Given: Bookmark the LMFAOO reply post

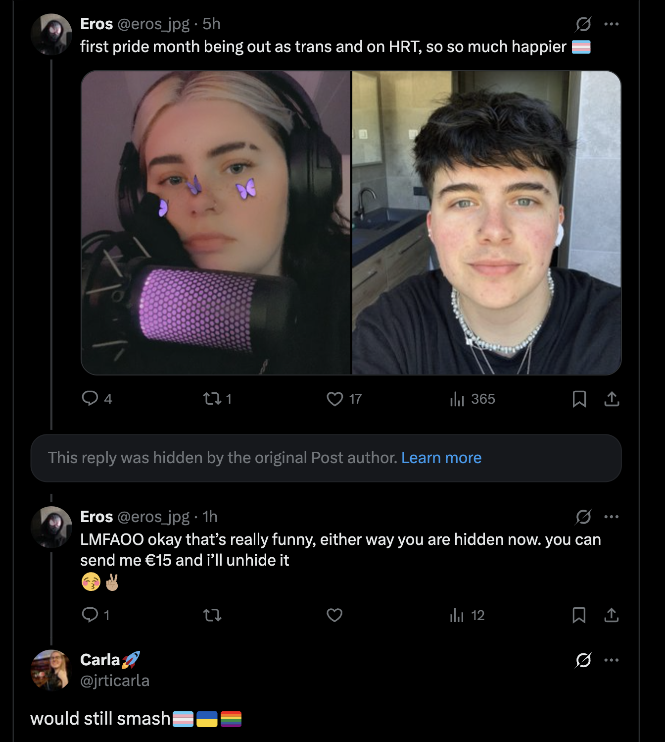Looking at the screenshot, I should 579,615.
